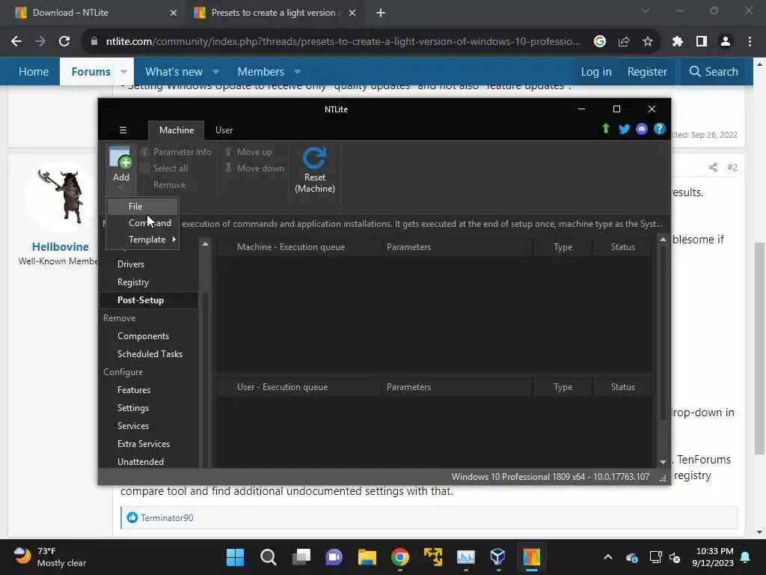Screen dimensions: 766x575
Task: Open Scheduled Tasks in the sidebar
Action: coord(150,354)
